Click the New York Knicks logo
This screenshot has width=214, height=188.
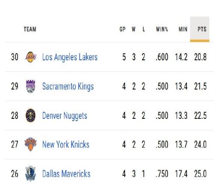(30, 144)
